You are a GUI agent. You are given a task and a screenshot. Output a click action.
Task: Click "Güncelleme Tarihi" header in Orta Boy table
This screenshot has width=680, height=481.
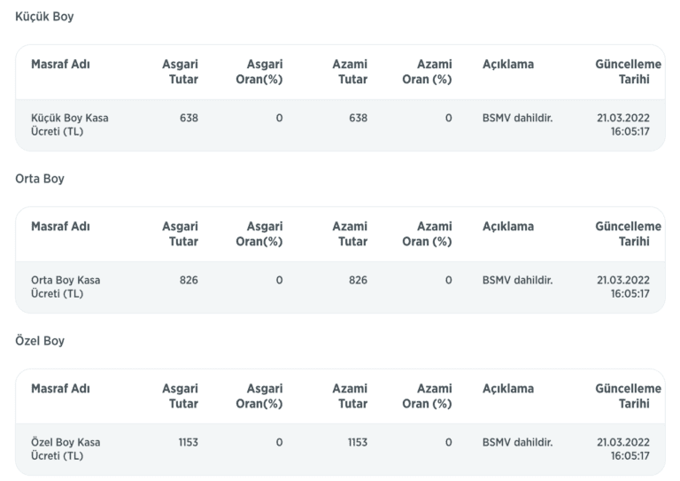click(x=628, y=234)
